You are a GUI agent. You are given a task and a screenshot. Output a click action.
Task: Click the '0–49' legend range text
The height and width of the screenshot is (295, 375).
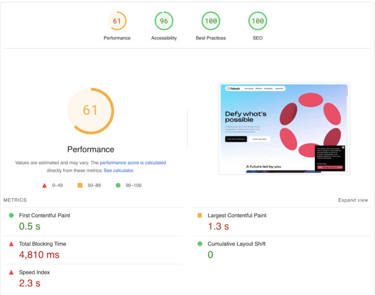click(x=57, y=185)
